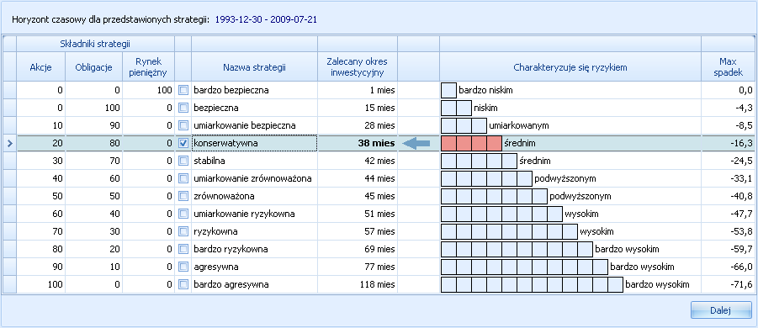Screen dimensions: 758x328
Task: Sort by the Akcje column header
Action: [x=40, y=67]
